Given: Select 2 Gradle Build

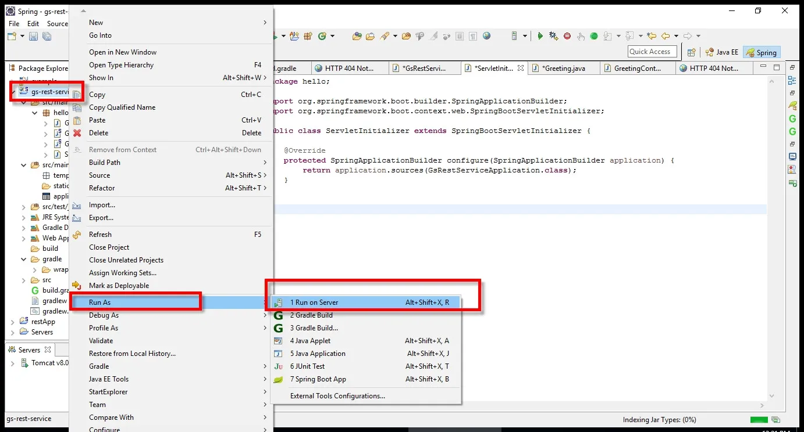Looking at the screenshot, I should 366,315.
